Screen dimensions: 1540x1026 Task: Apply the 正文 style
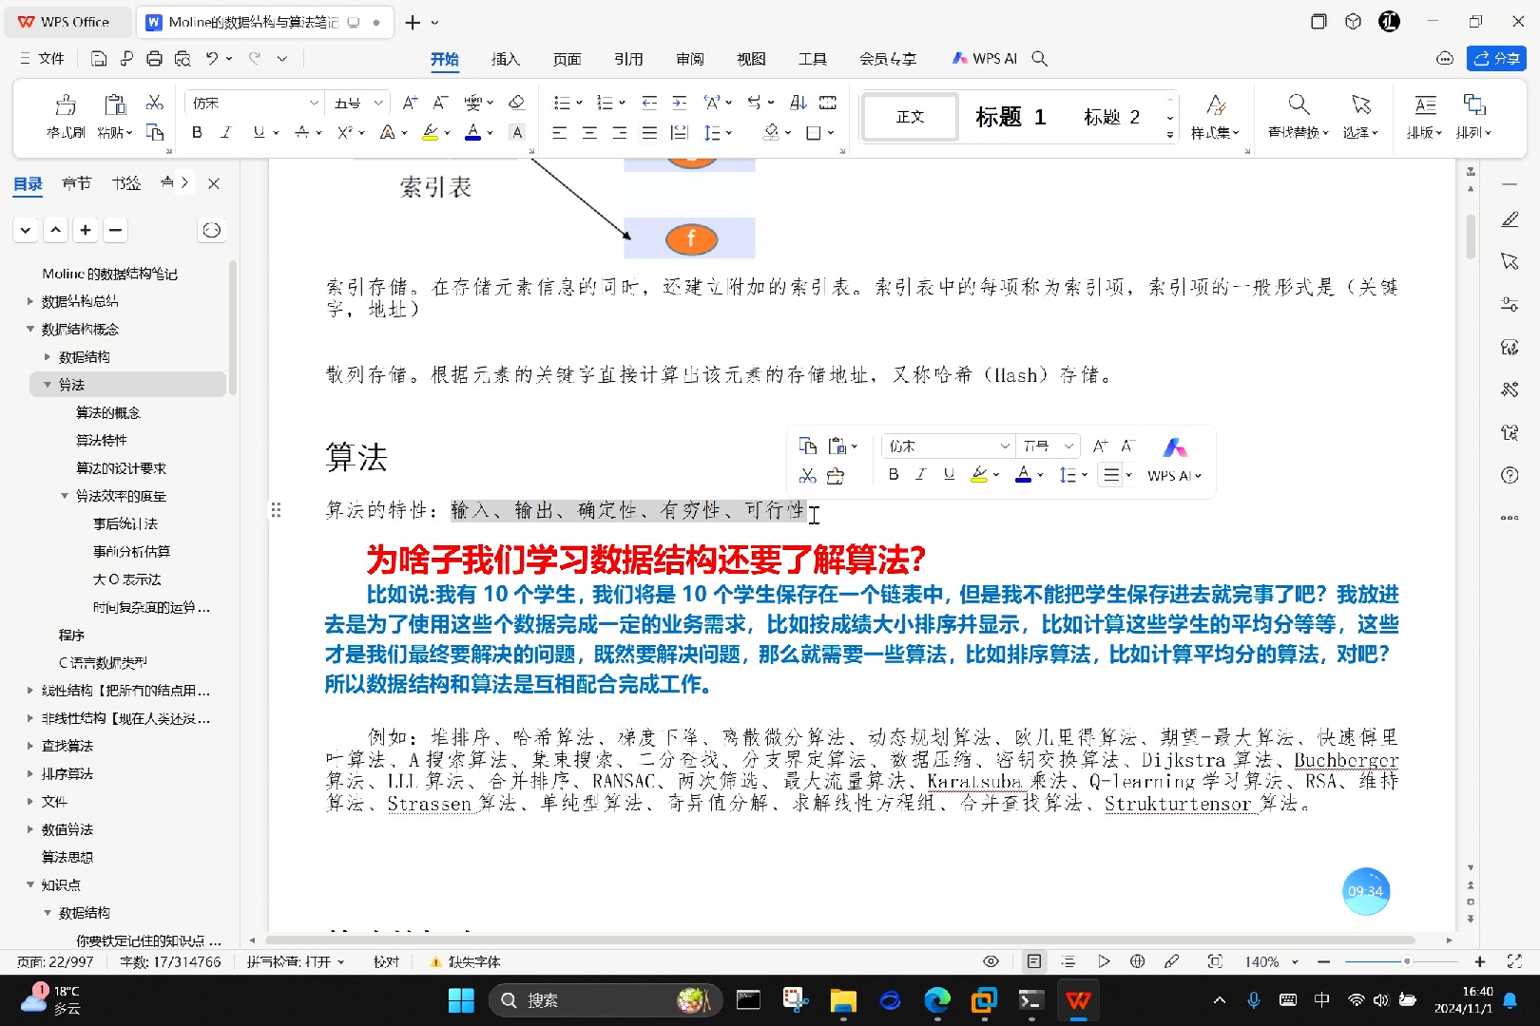(910, 117)
